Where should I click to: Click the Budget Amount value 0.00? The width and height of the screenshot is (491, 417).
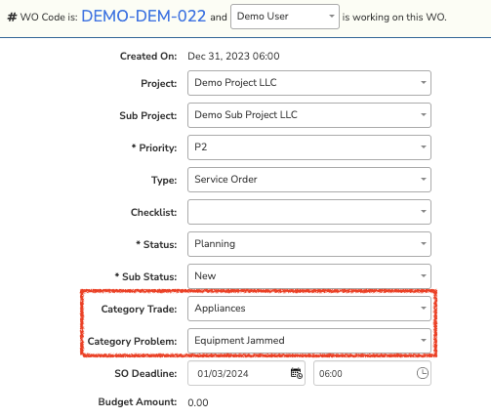198,402
